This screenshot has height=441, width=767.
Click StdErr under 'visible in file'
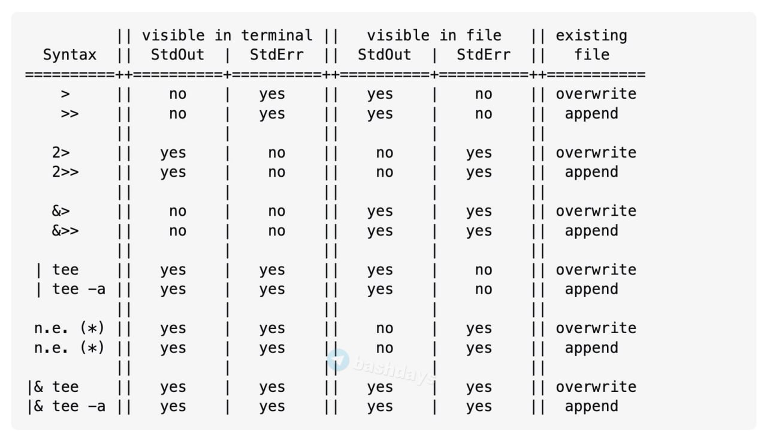(x=483, y=55)
